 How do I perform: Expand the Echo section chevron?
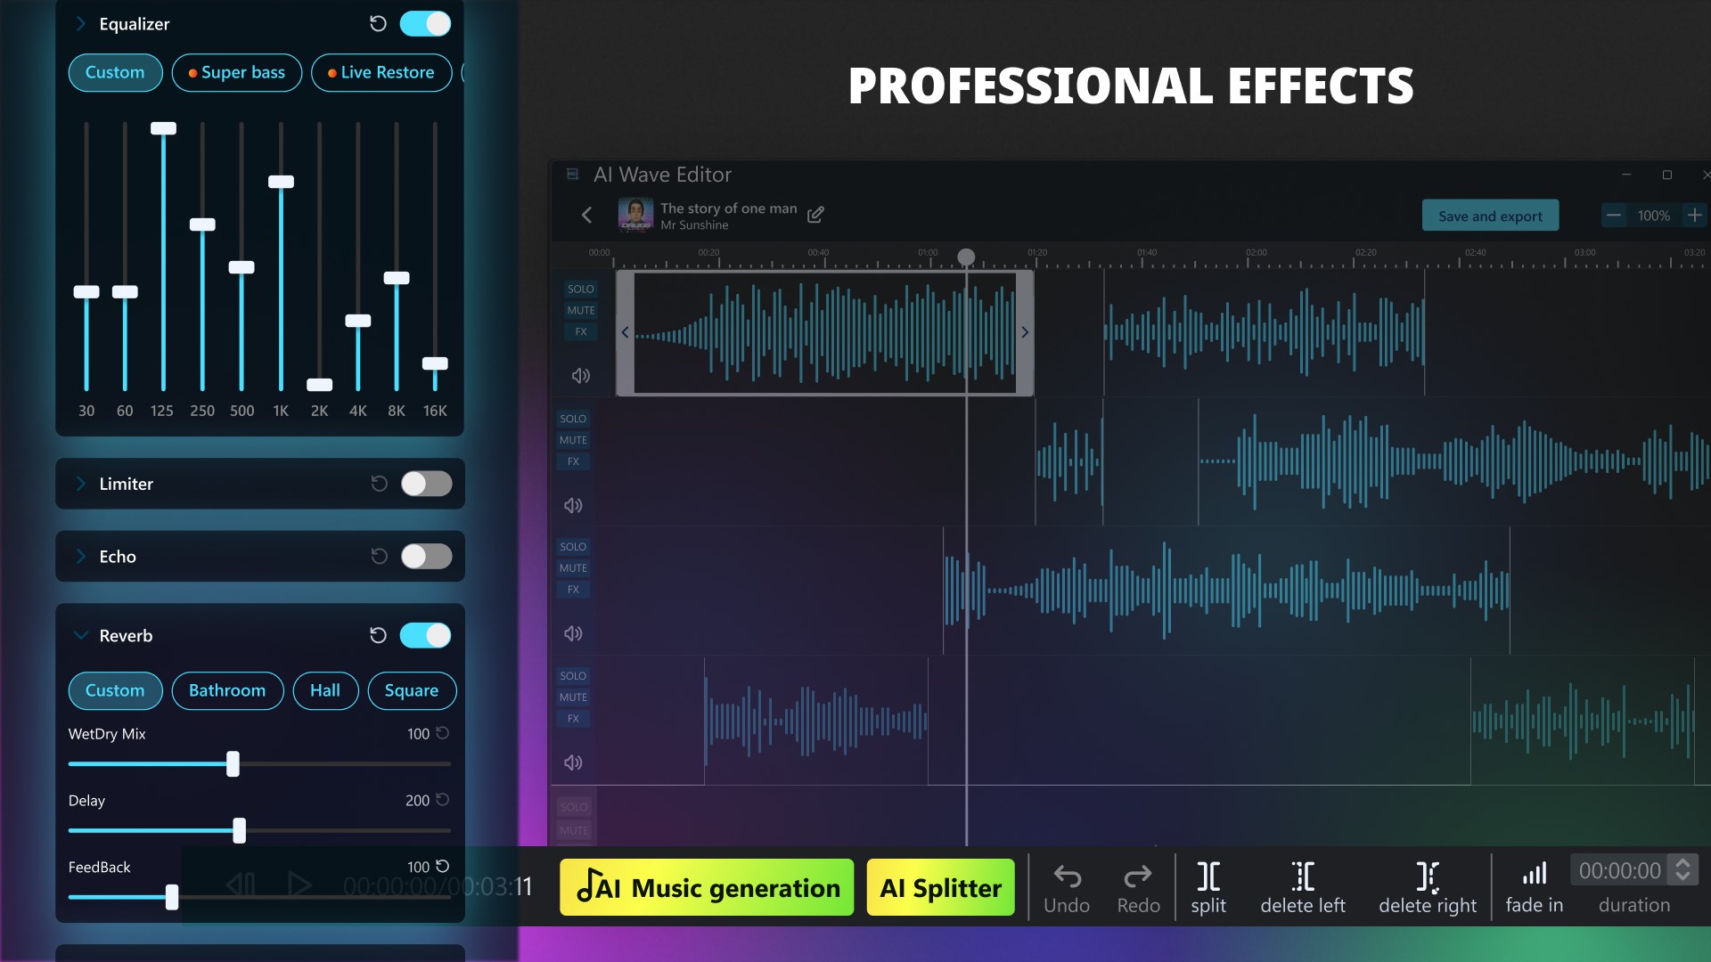click(80, 557)
